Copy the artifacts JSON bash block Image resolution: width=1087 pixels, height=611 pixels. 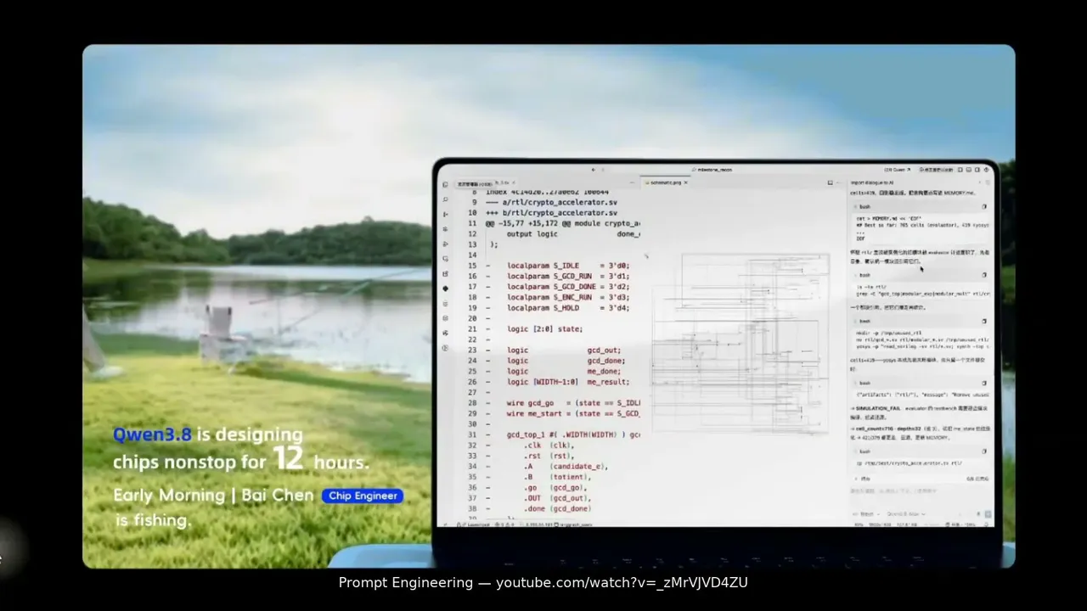[984, 383]
